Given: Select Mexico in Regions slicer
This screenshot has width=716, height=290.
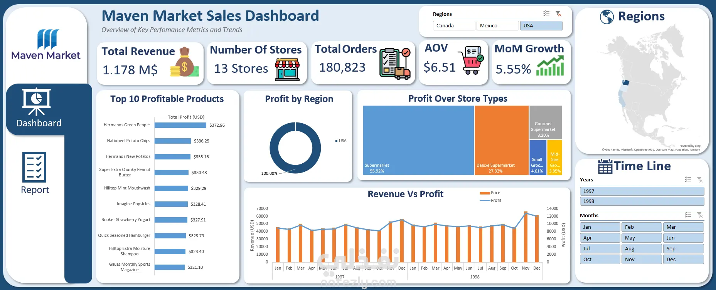Looking at the screenshot, I should tap(497, 25).
